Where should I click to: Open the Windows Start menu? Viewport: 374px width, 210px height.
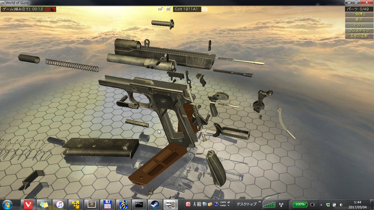pyautogui.click(x=7, y=204)
